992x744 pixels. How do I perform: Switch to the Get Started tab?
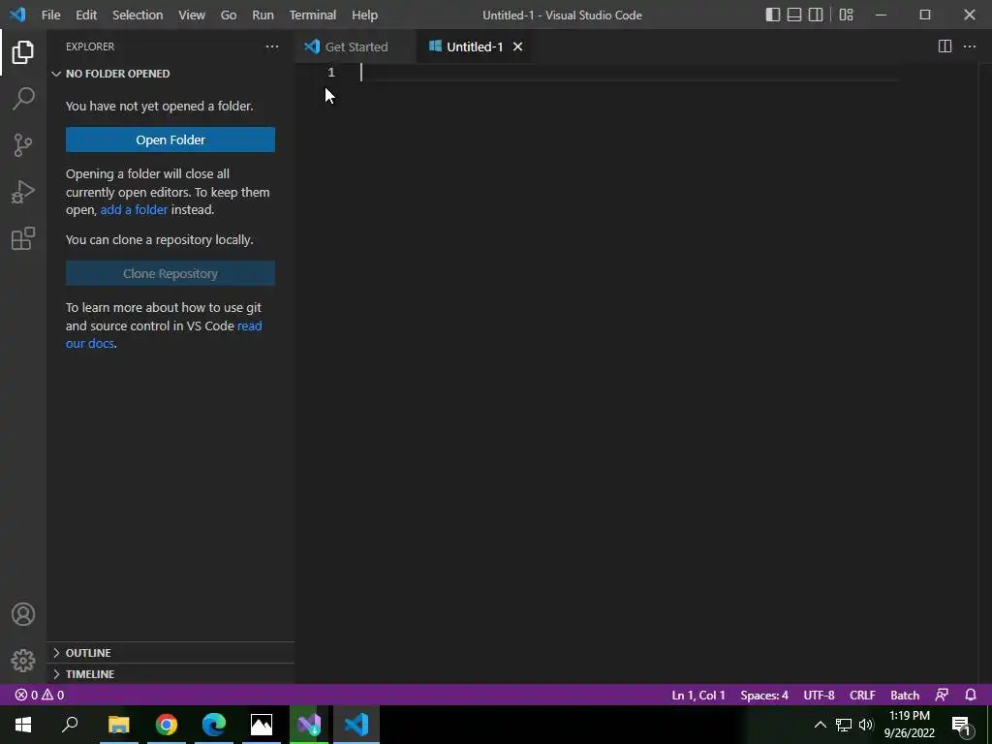click(355, 46)
